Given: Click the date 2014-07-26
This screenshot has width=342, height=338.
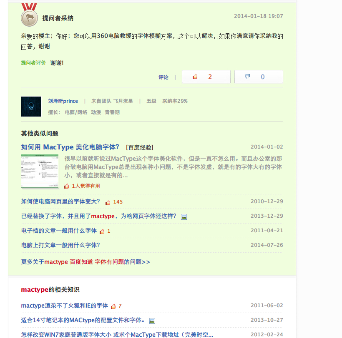Looking at the screenshot, I should click(x=267, y=245).
